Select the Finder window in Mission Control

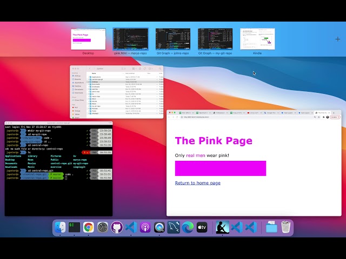tap(116, 92)
